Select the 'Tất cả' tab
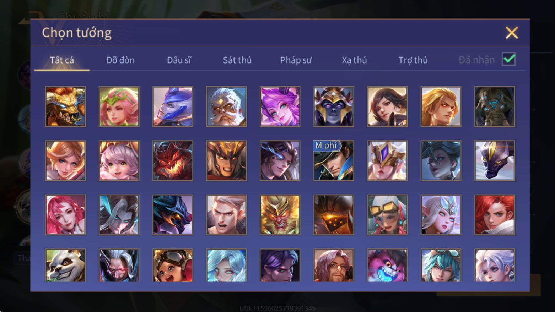 [62, 60]
